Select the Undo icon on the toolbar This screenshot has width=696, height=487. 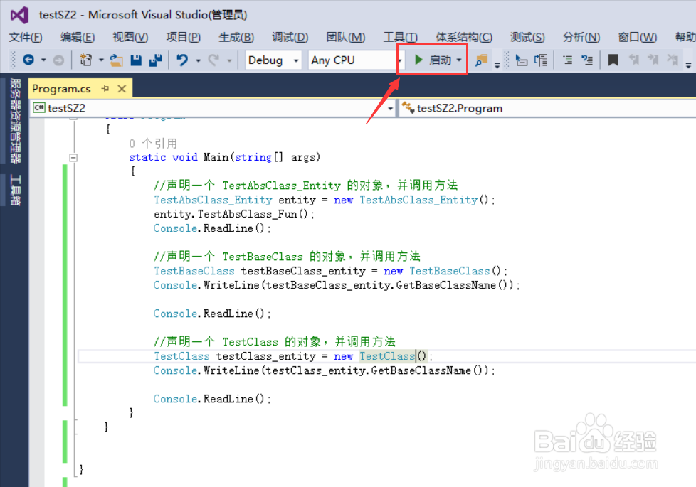pyautogui.click(x=184, y=60)
